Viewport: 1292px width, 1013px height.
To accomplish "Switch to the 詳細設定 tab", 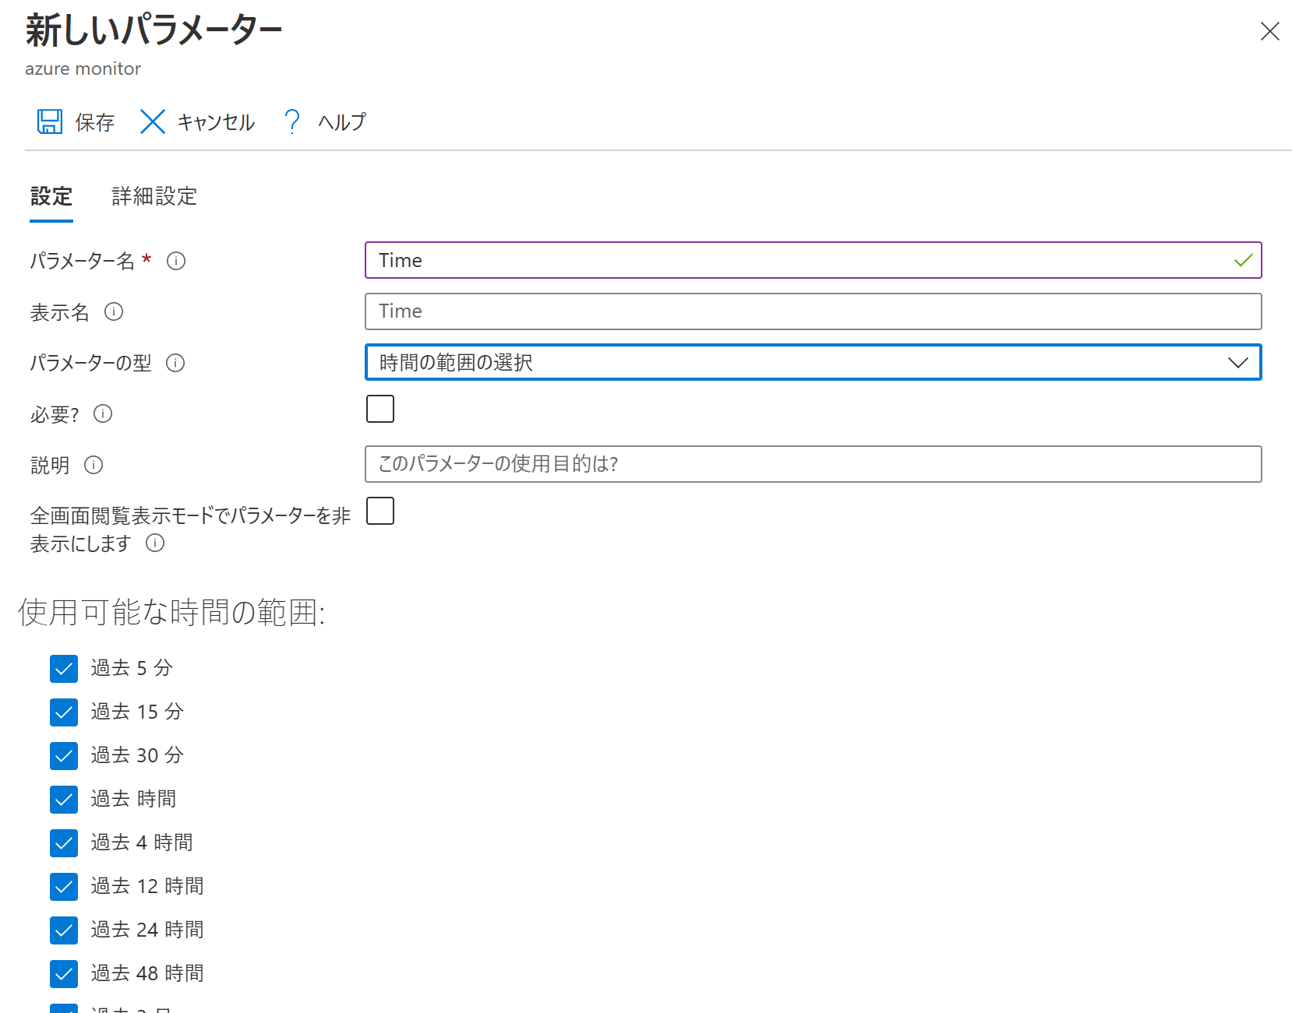I will (154, 196).
